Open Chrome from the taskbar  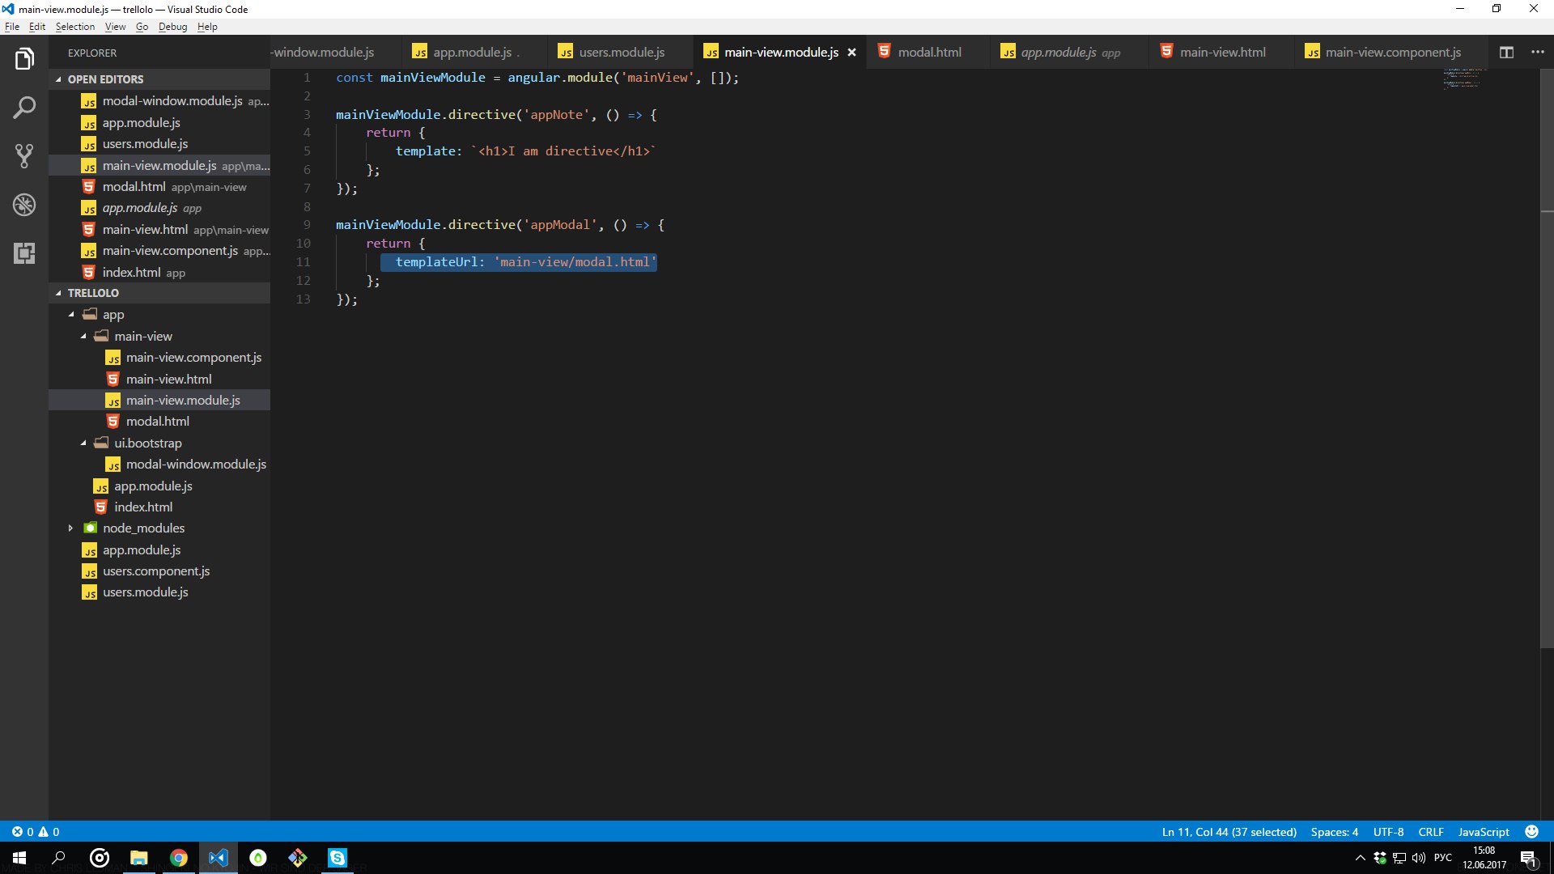pyautogui.click(x=178, y=858)
